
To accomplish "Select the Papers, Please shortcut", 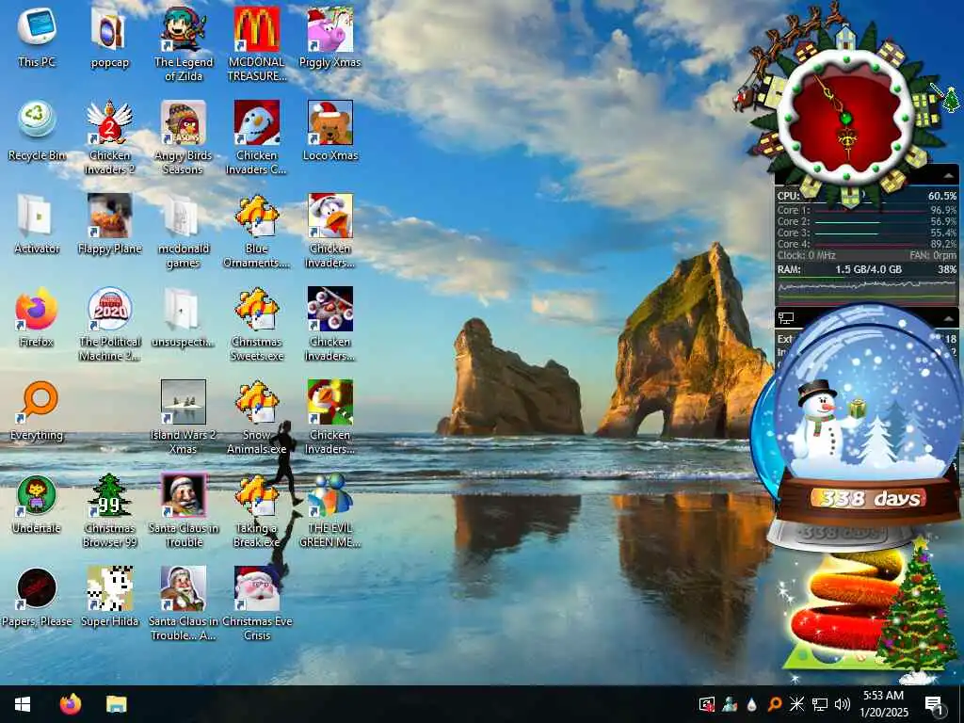I will tap(37, 598).
